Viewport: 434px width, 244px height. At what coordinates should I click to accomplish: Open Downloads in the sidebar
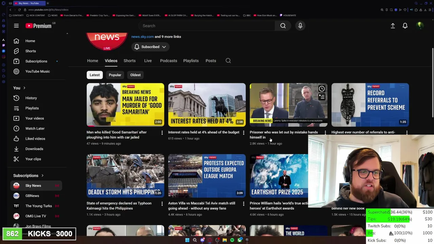pyautogui.click(x=34, y=149)
